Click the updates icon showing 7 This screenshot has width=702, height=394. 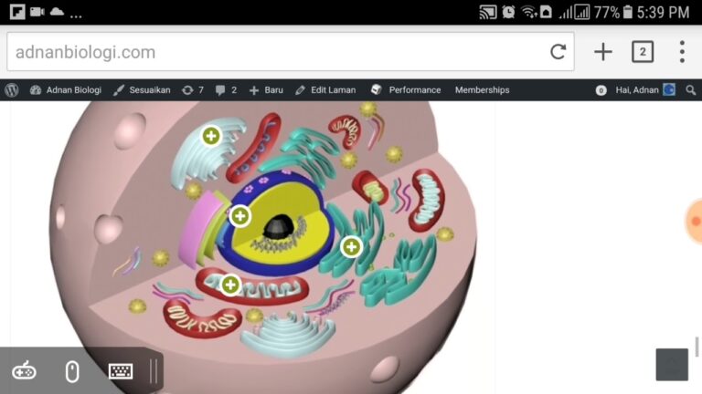(x=192, y=90)
